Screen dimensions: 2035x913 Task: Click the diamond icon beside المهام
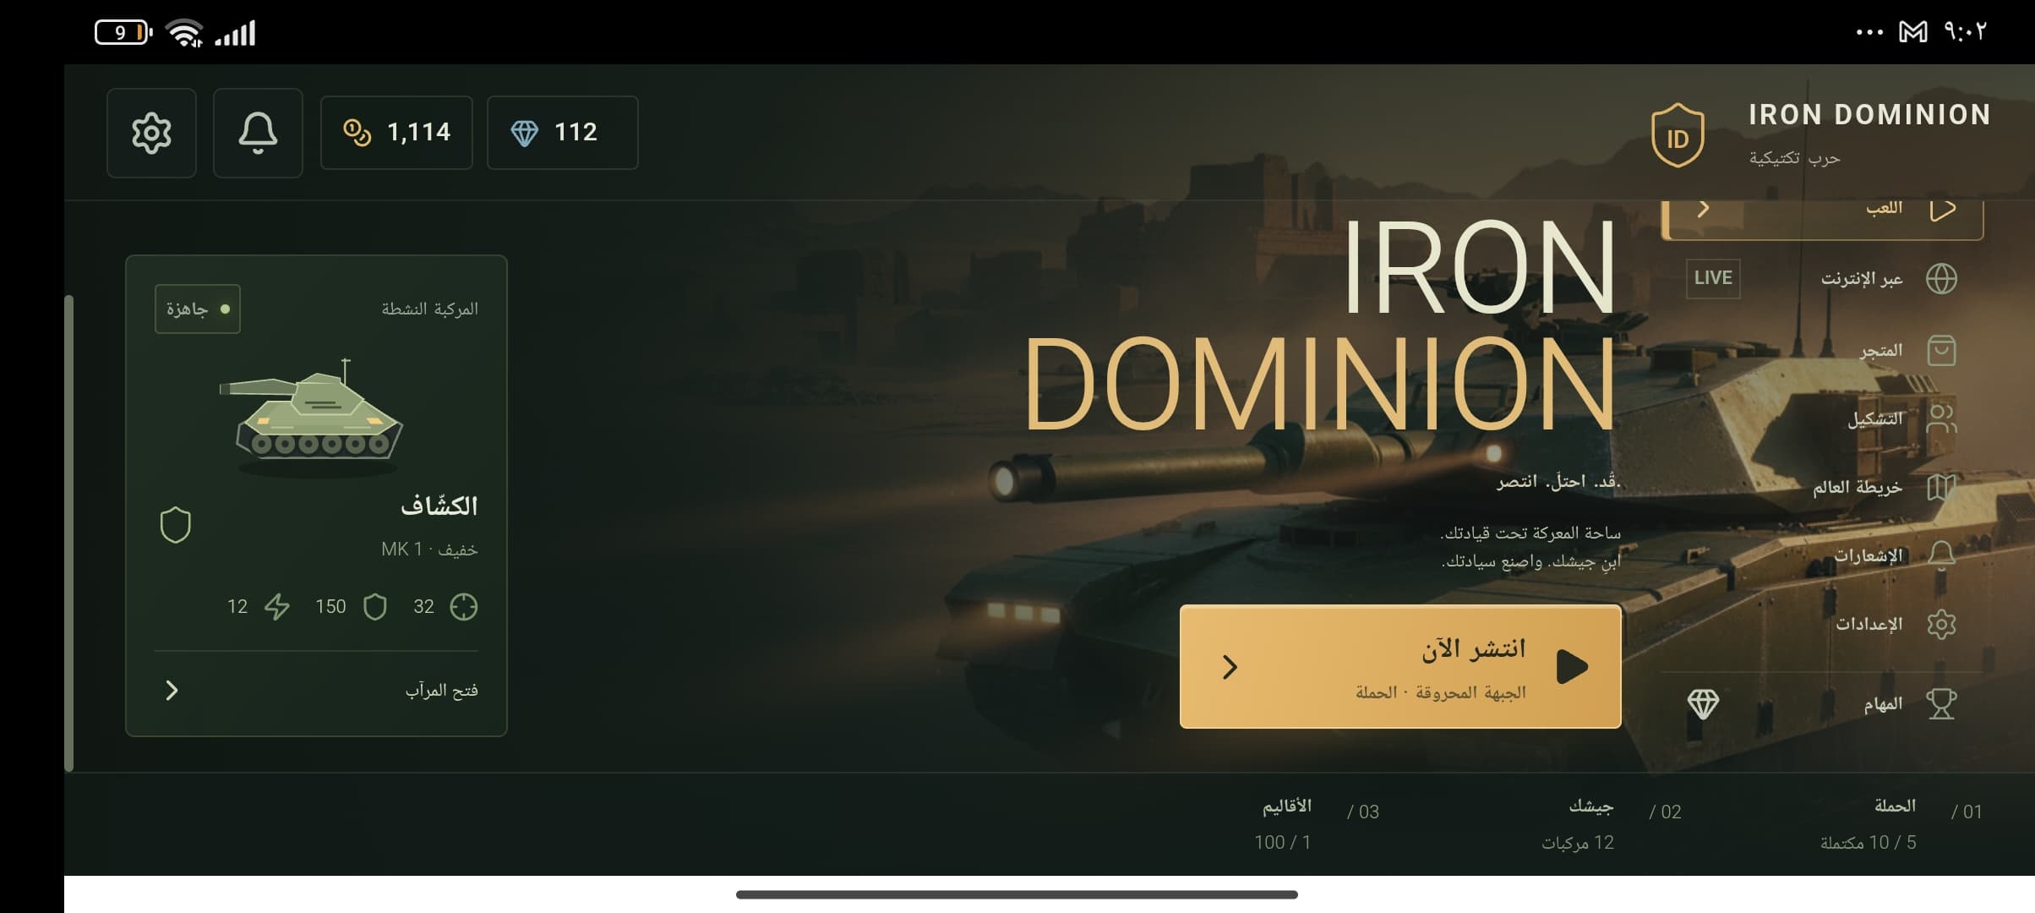(x=1703, y=703)
